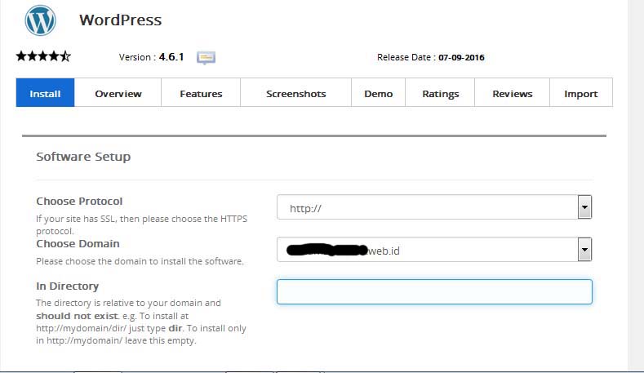Go to the Demo tab
The image size is (644, 373).
click(378, 94)
